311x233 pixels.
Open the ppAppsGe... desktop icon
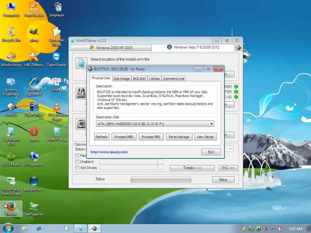[34, 184]
